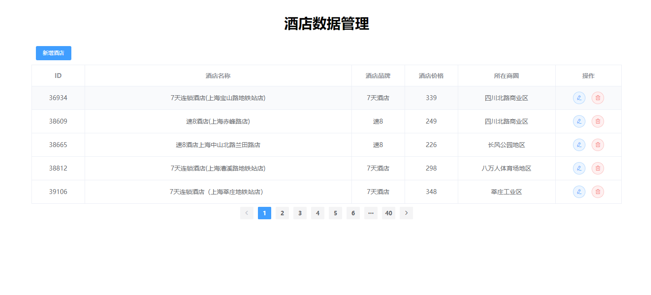Click the 新增酒店 button

(x=54, y=53)
